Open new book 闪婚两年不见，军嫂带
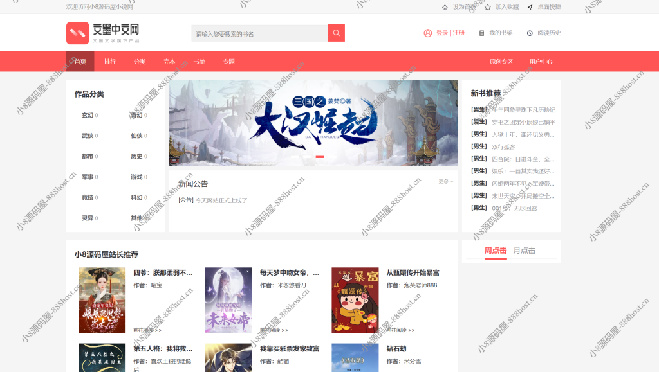The image size is (659, 372). coord(523,184)
